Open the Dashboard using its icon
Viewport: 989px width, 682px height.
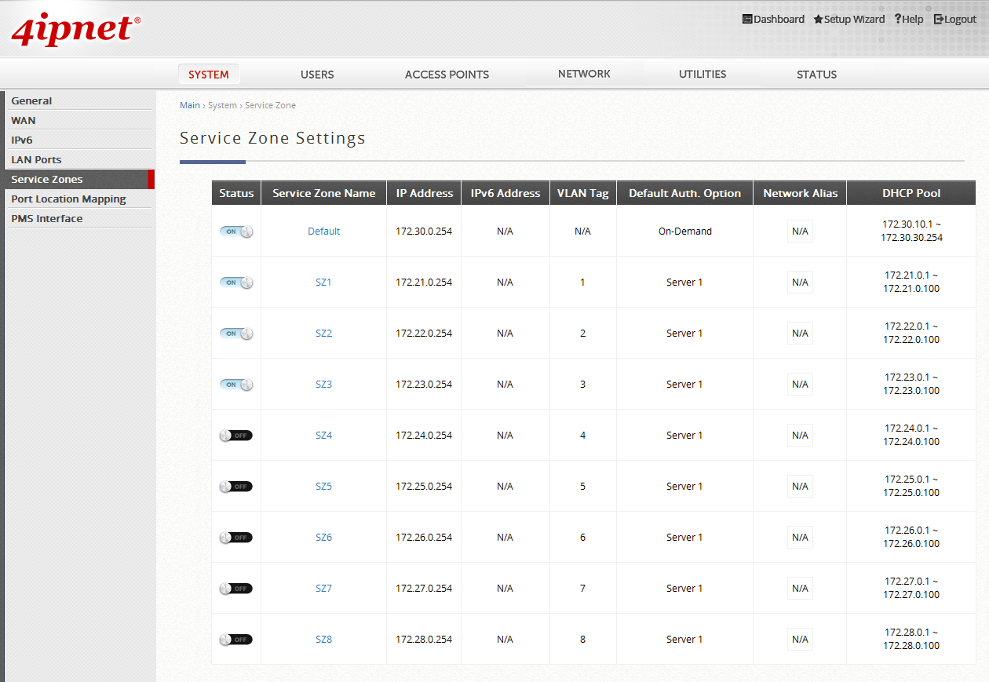(747, 19)
